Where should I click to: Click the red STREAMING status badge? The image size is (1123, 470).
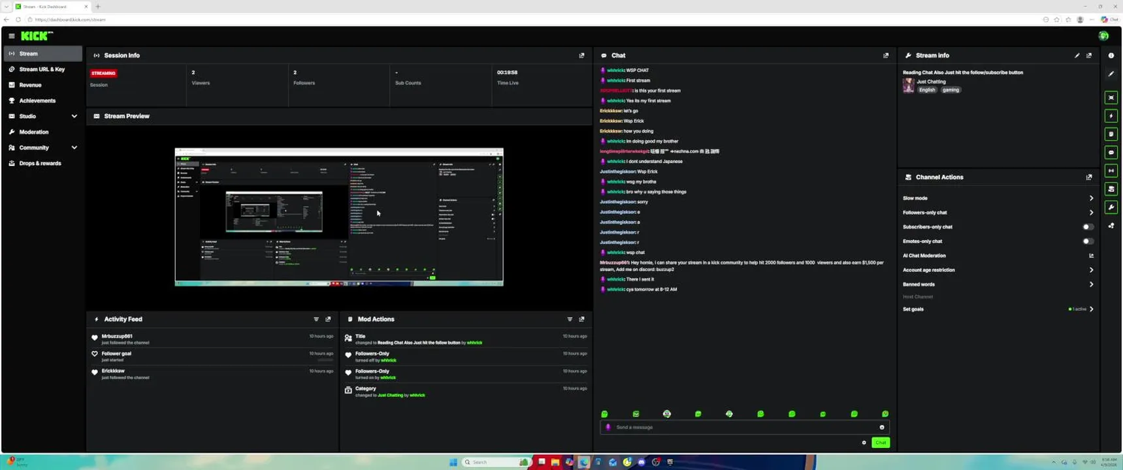[x=103, y=73]
